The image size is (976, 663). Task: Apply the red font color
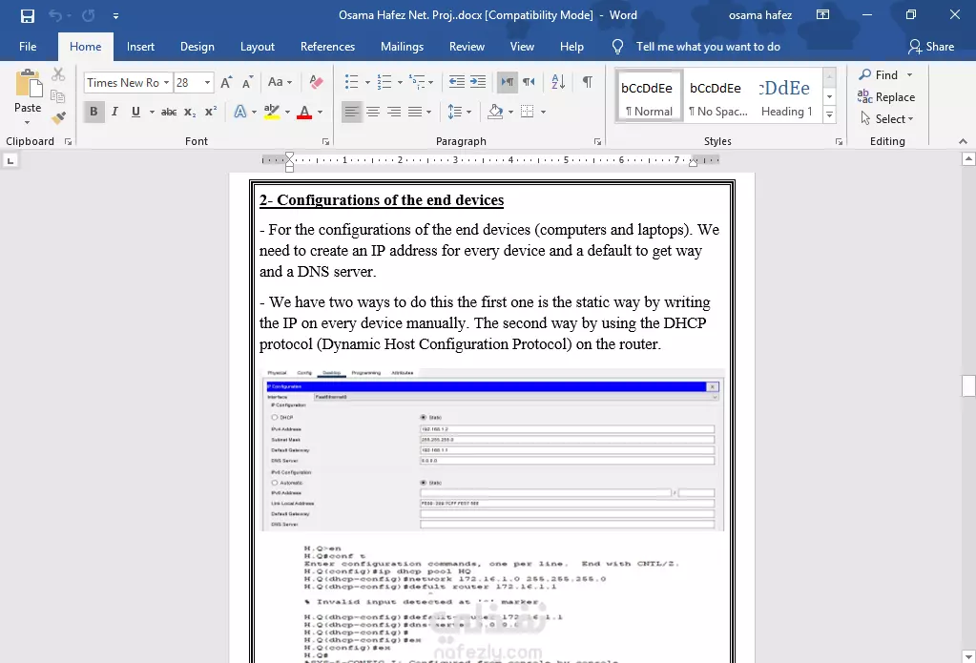[x=304, y=112]
